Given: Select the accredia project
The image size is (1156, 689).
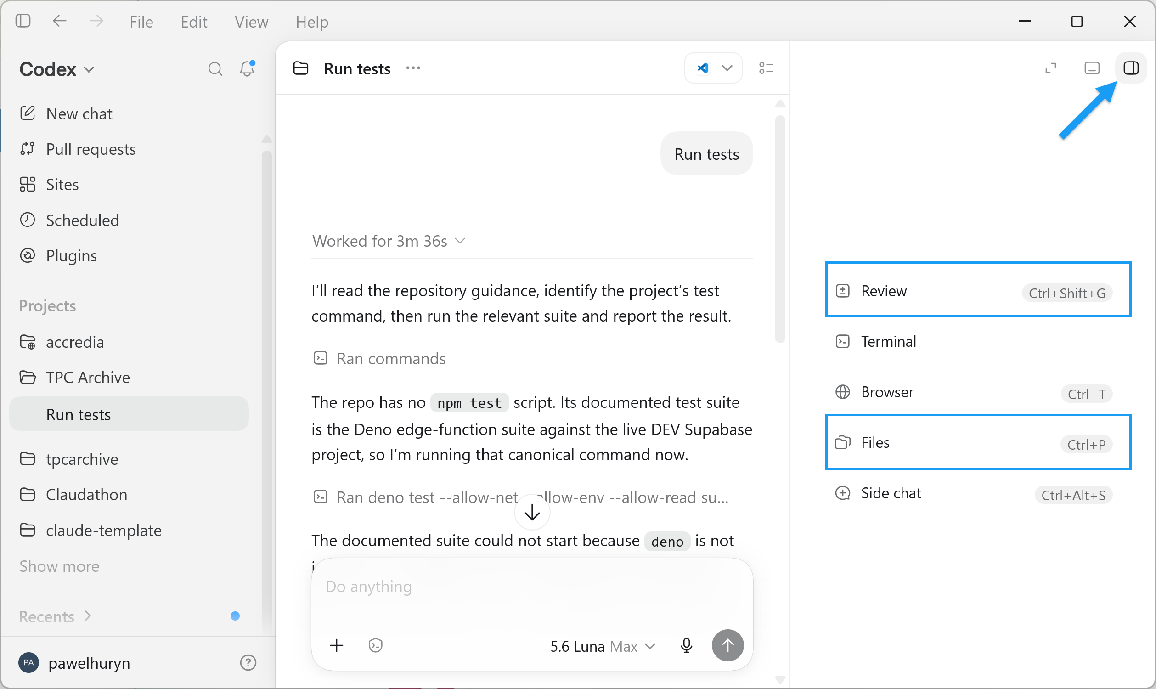Looking at the screenshot, I should coord(129,342).
